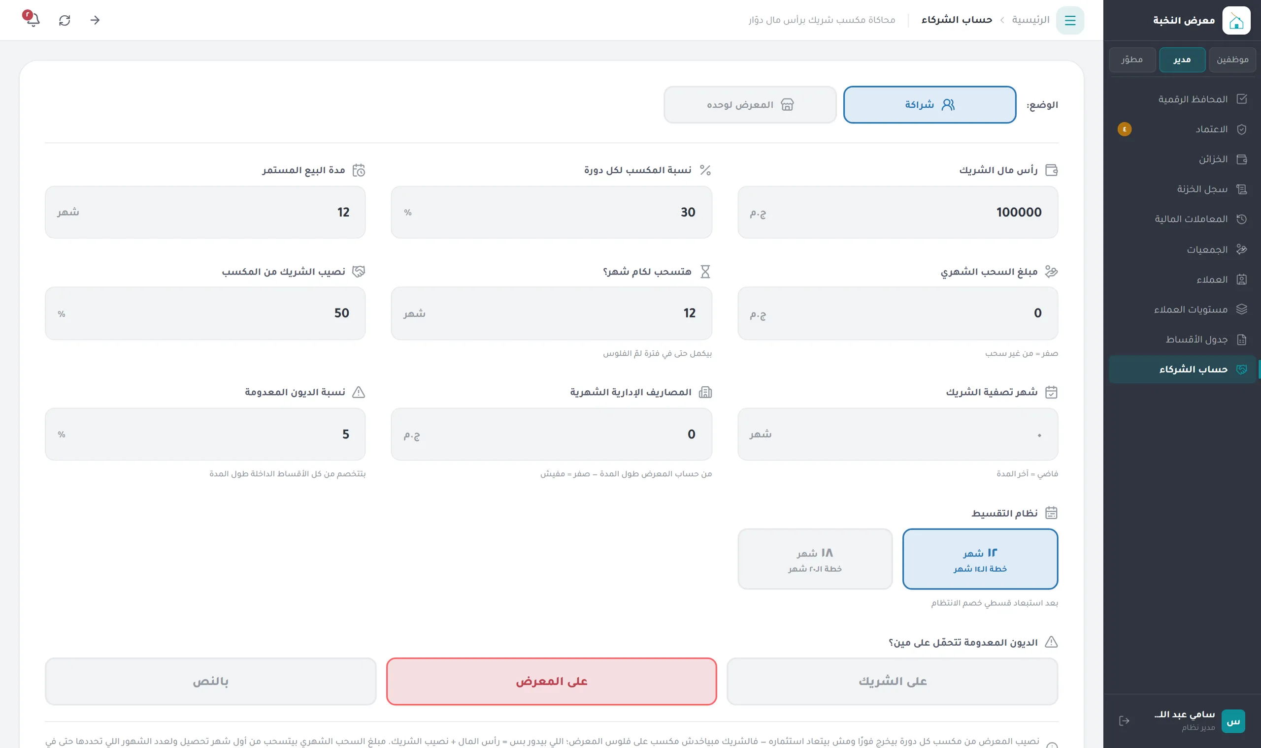Screen dimensions: 1261x748
Task: Click the refresh icon in top bar
Action: point(65,20)
